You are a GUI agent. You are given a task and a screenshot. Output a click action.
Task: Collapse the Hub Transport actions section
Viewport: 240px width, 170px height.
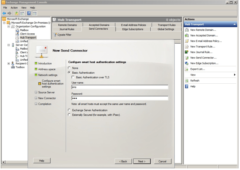click(x=234, y=24)
